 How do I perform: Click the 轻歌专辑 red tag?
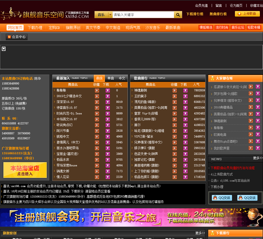(x=254, y=28)
